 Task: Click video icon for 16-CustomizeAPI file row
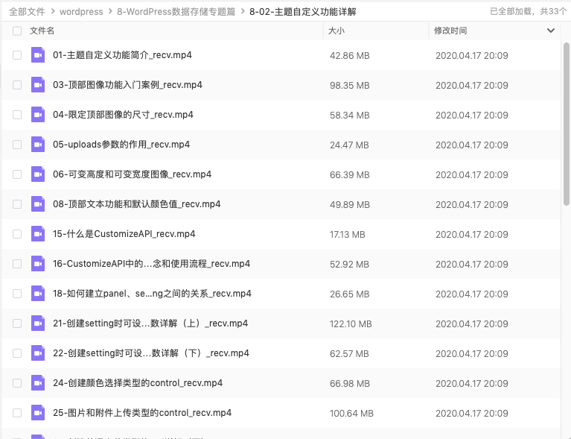(x=38, y=264)
